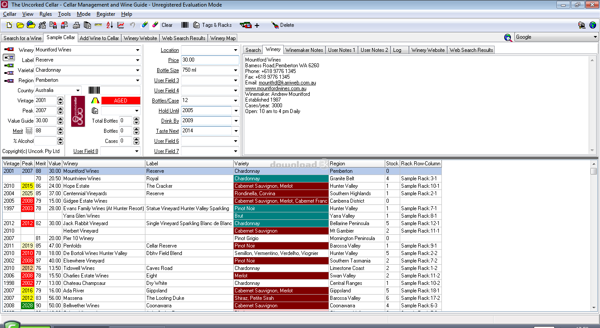Click the toolbar icon just left of the printer
Screen dimensions: 600x328
coord(64,25)
